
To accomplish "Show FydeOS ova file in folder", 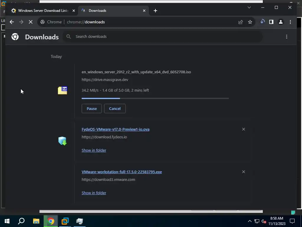I will [94, 150].
